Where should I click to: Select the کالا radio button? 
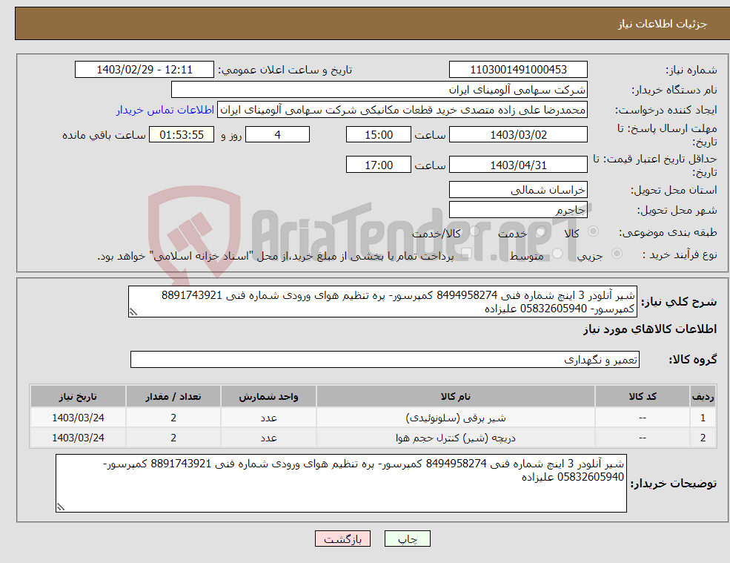click(x=593, y=231)
